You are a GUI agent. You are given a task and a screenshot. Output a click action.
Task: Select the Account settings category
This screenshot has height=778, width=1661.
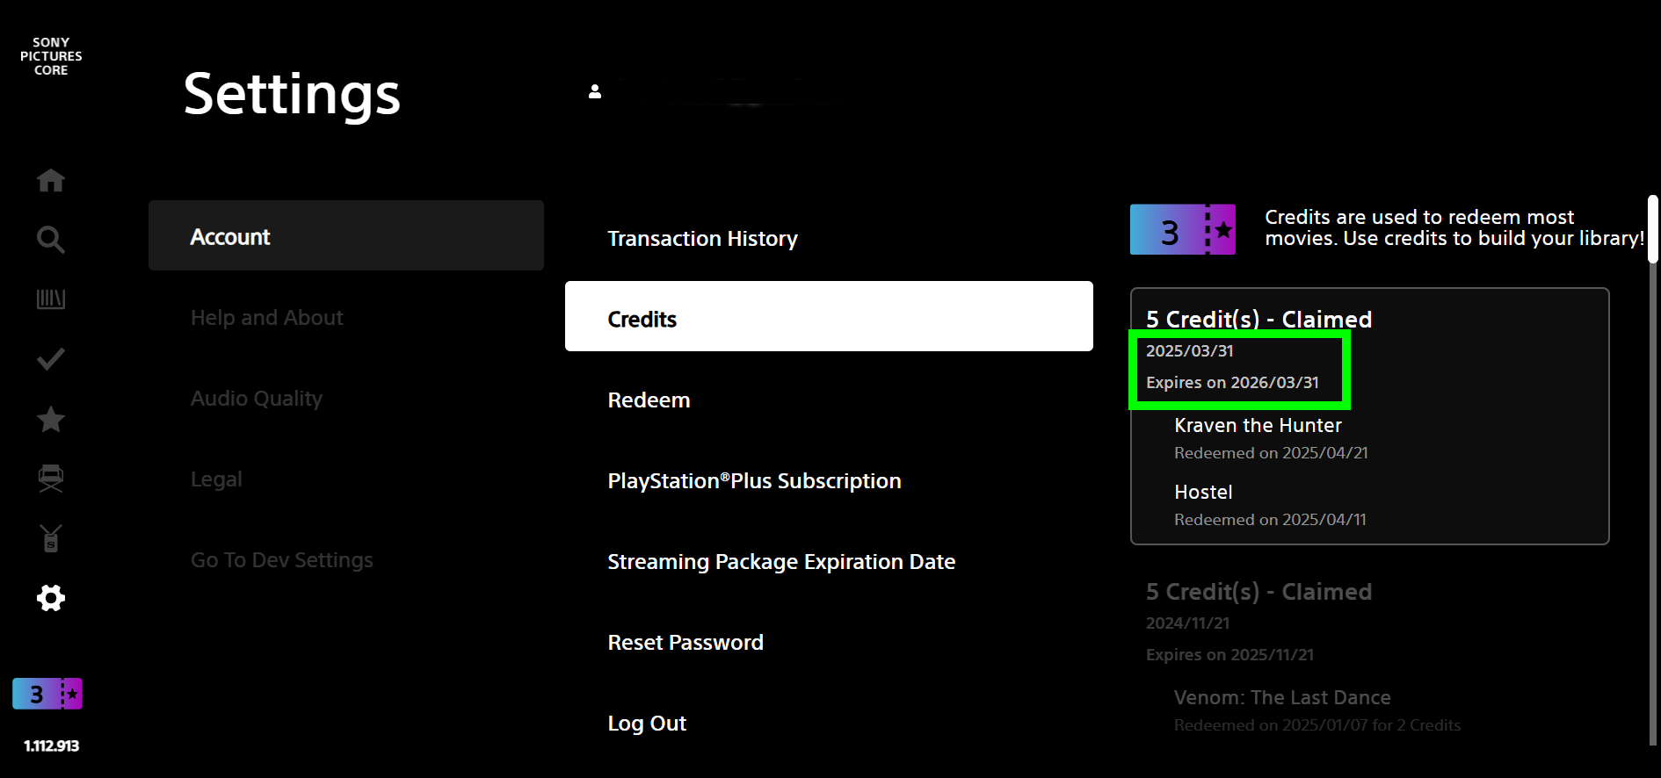pos(346,235)
